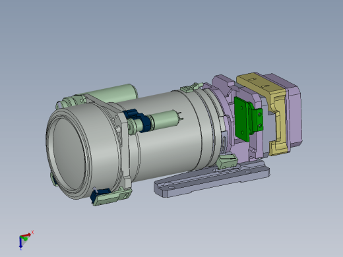Select the small side motor cylinder

pyautogui.click(x=167, y=121)
